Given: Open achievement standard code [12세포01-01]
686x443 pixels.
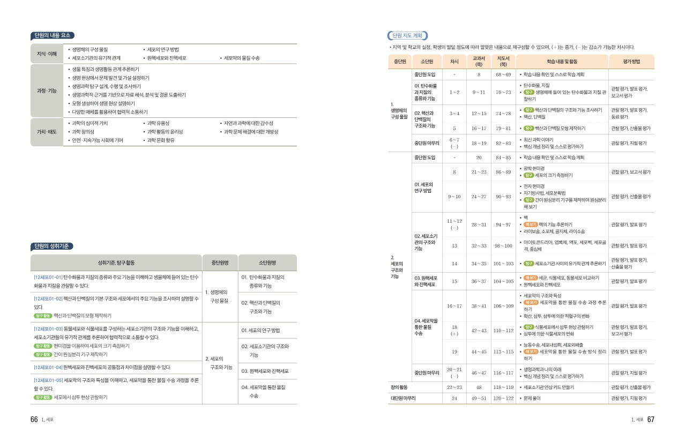Looking at the screenshot, I should [x=48, y=277].
